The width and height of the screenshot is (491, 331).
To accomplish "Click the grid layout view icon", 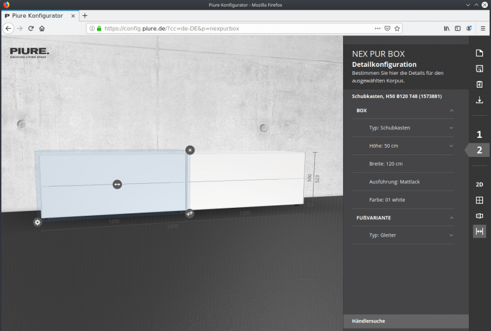I will click(479, 200).
